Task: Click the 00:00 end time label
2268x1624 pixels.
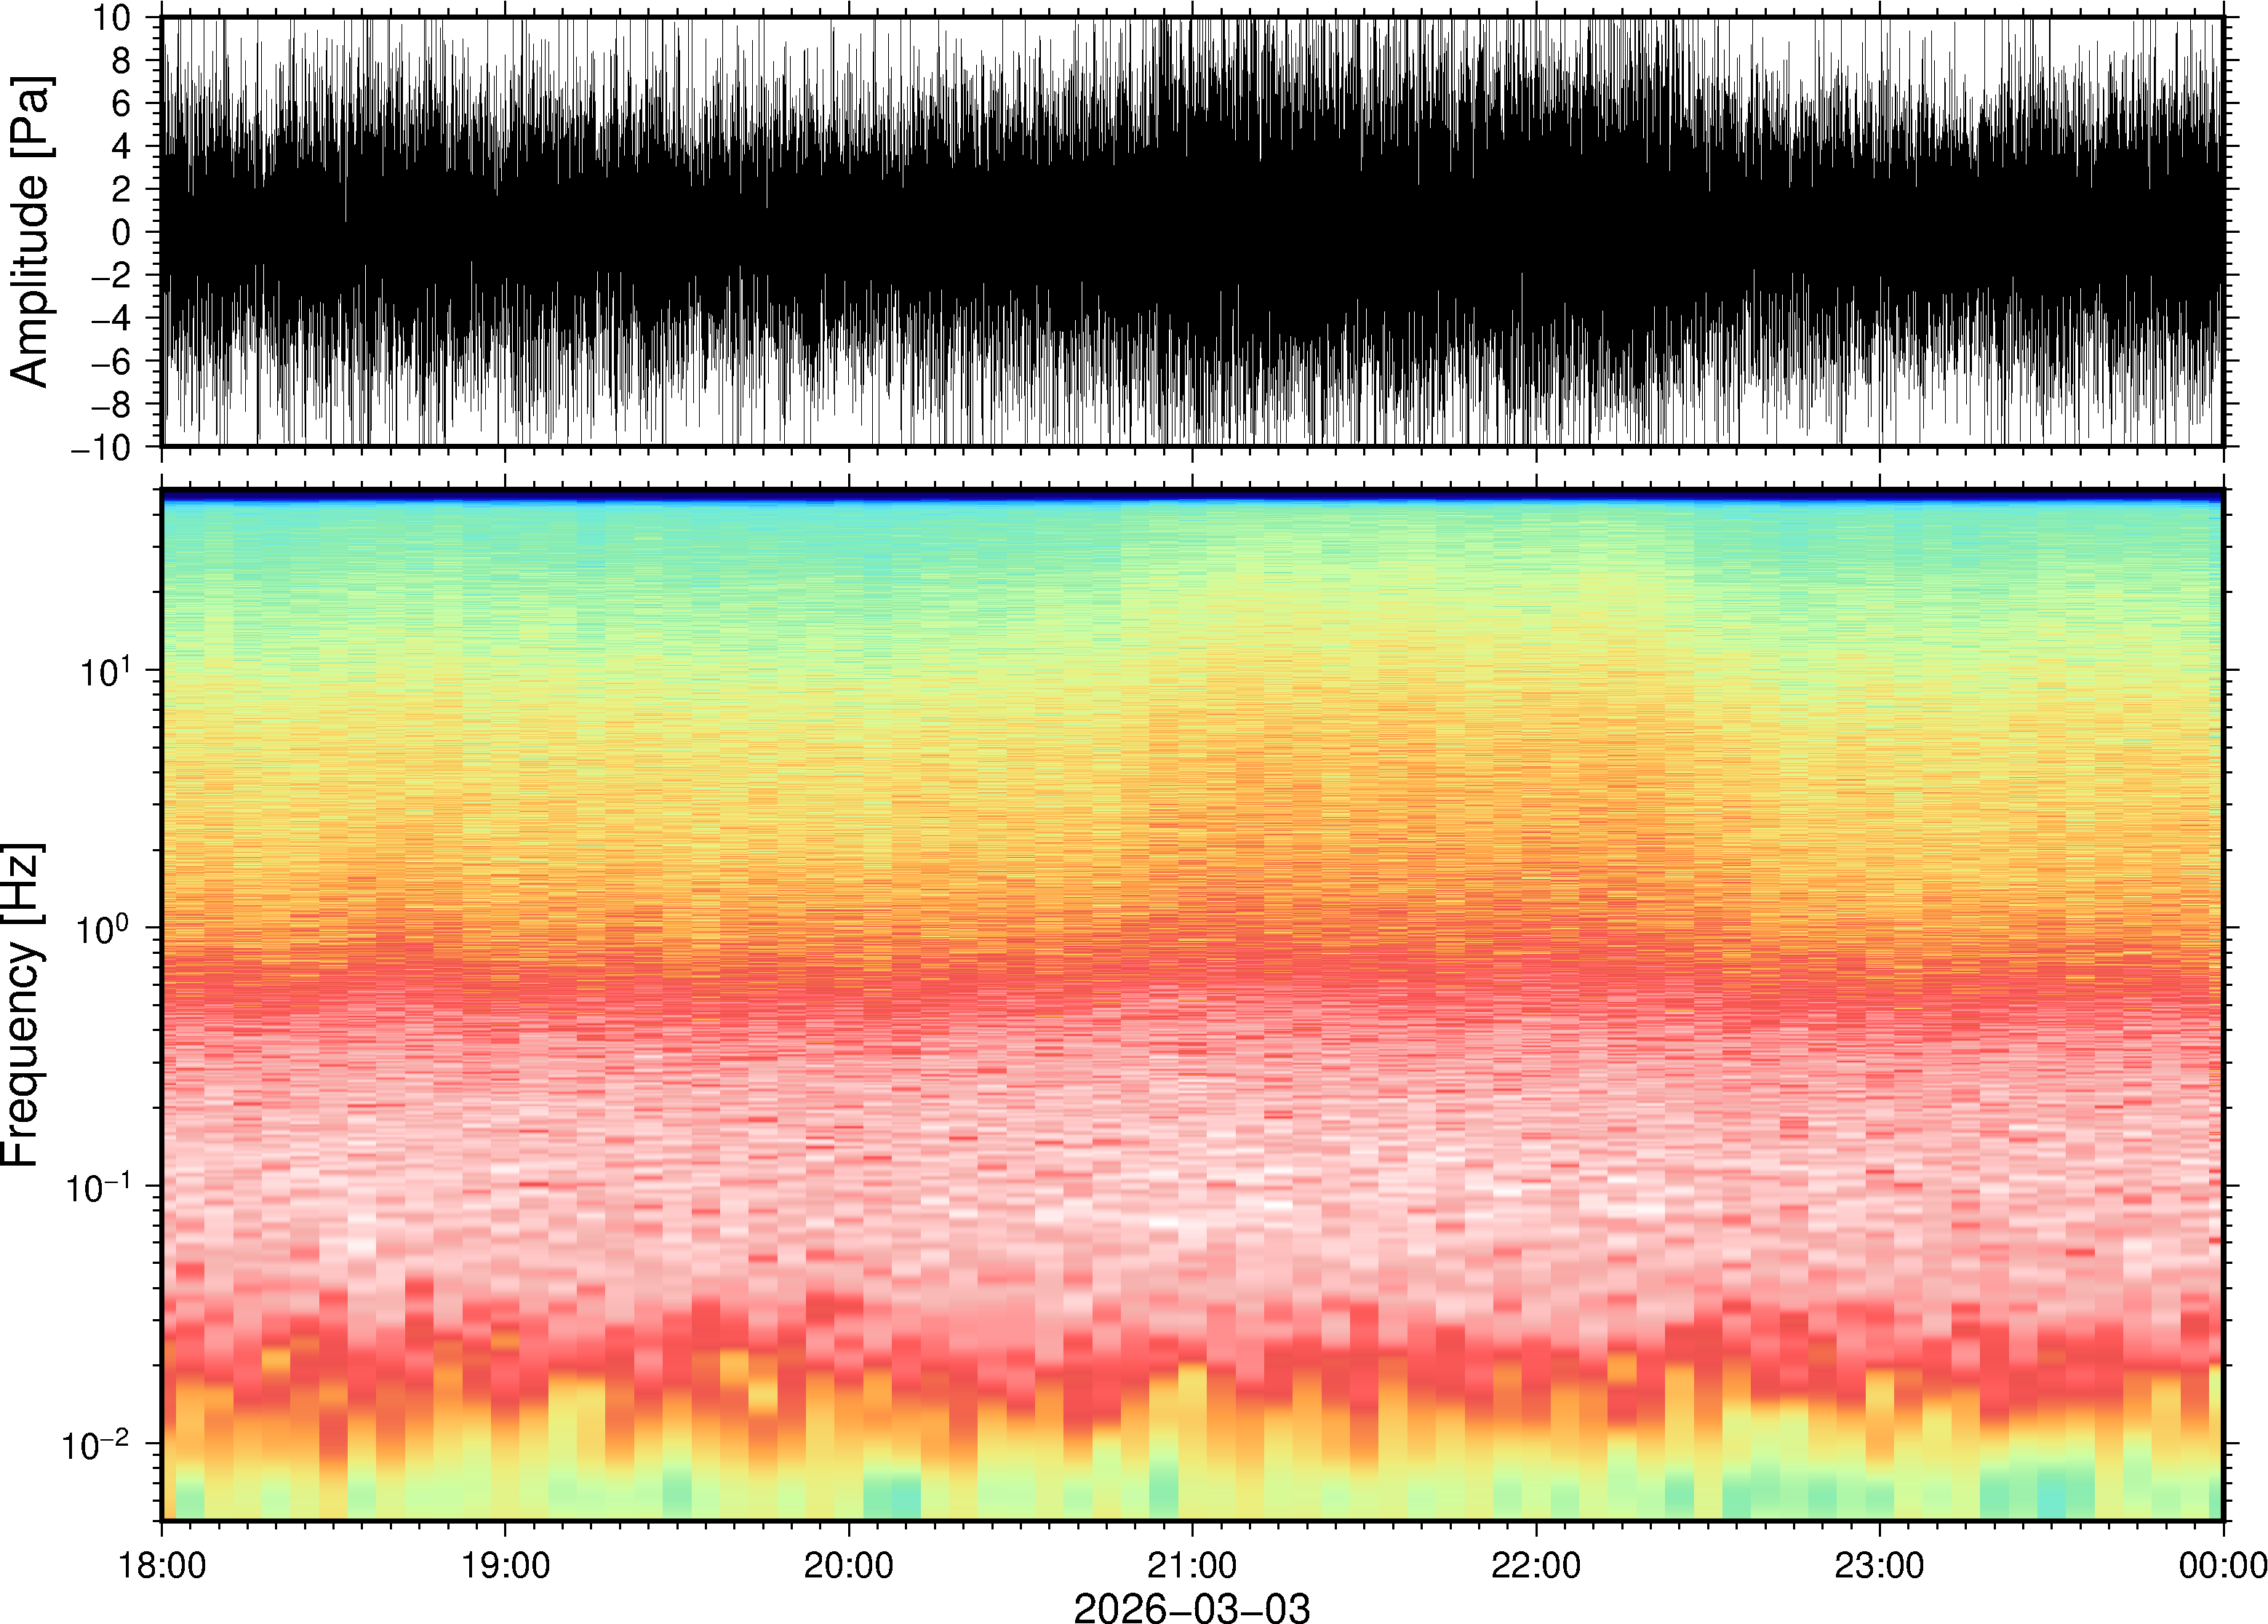Action: coord(2222,1564)
